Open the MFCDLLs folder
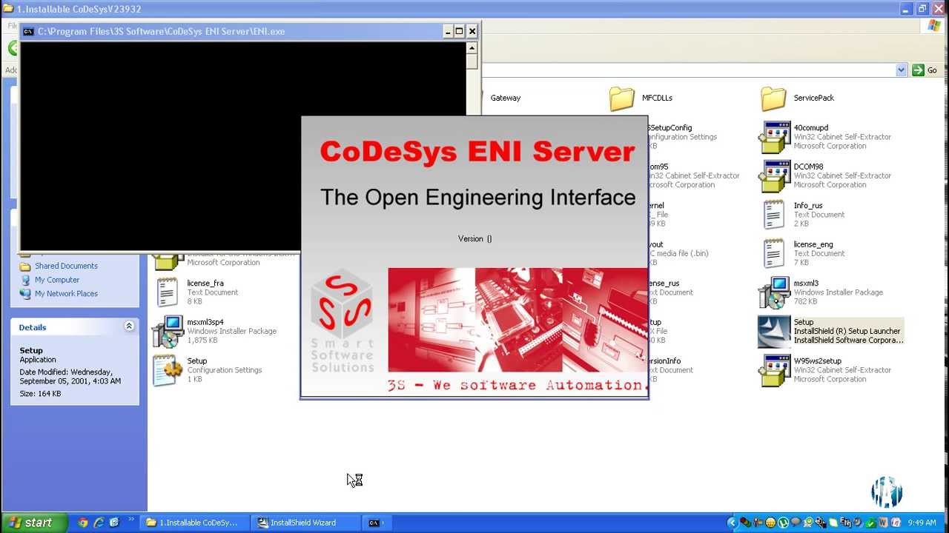 [x=641, y=98]
